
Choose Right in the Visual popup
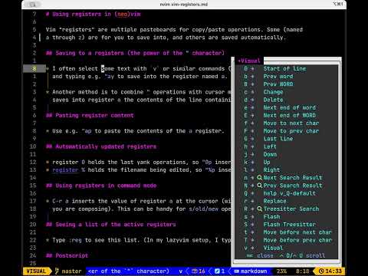click(x=271, y=169)
